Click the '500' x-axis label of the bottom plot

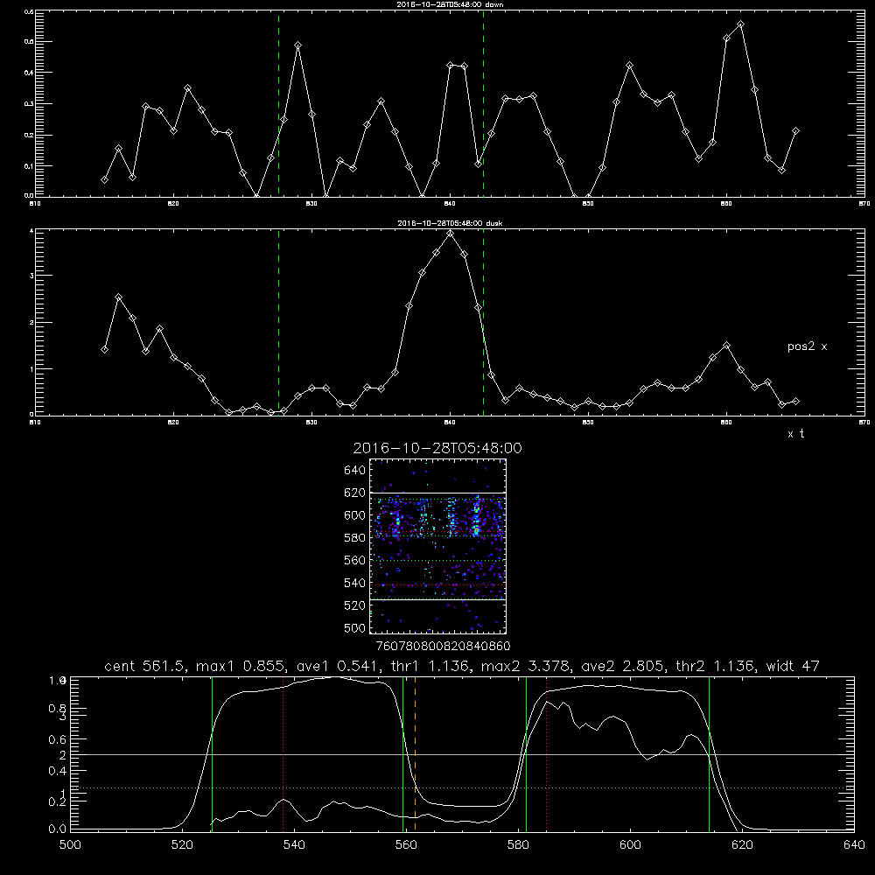pos(70,845)
